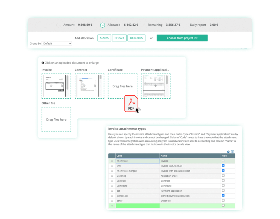Uncheck Hide for Signed payment application

pyautogui.click(x=223, y=195)
